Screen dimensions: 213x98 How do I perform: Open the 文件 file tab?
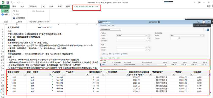click(5, 7)
